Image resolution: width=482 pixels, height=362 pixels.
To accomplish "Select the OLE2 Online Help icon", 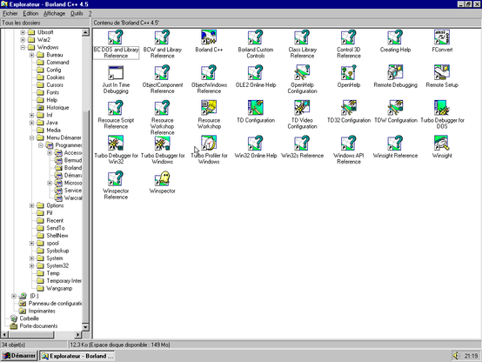I will [x=256, y=72].
